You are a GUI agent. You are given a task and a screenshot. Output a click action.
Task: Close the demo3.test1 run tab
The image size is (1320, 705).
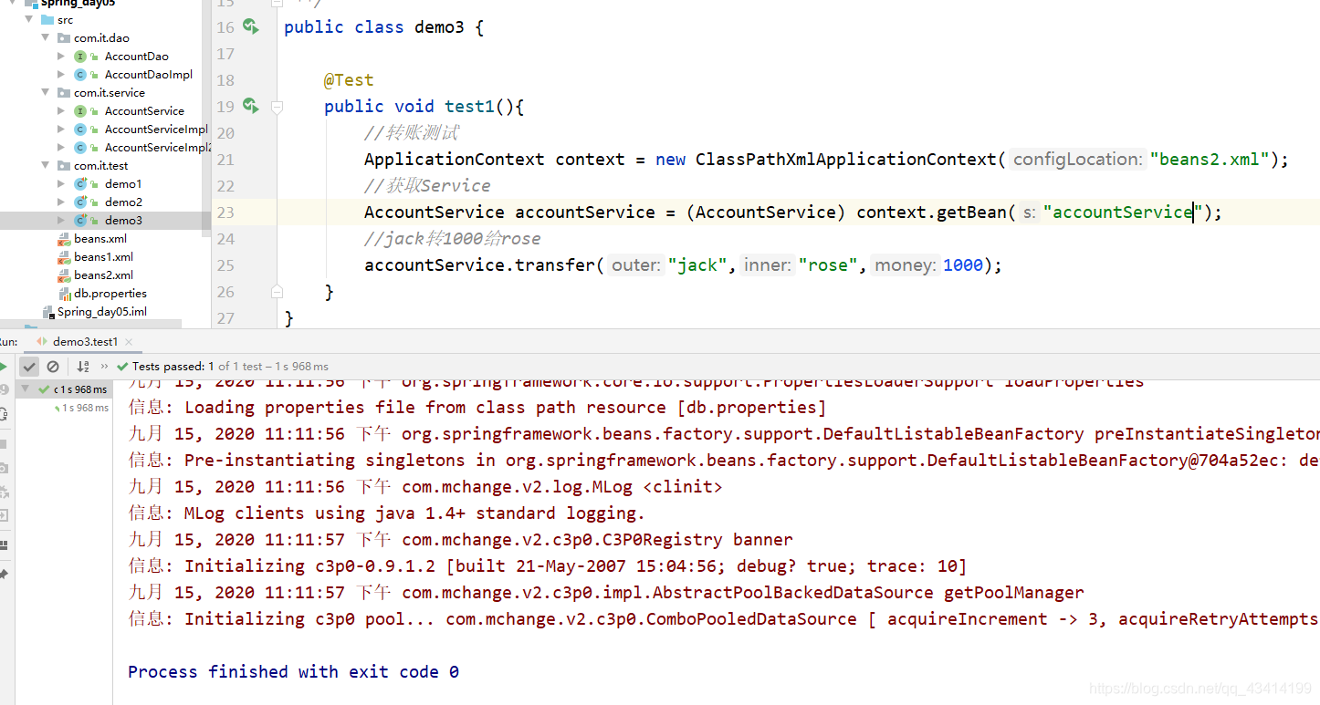point(130,342)
